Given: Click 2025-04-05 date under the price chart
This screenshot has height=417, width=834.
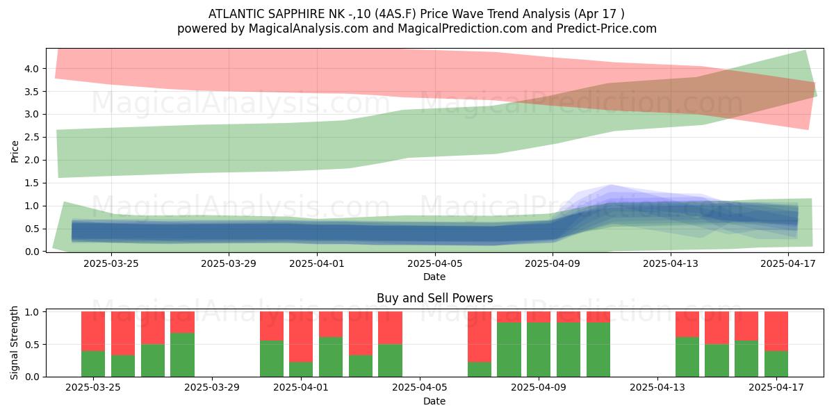Looking at the screenshot, I should [x=435, y=264].
